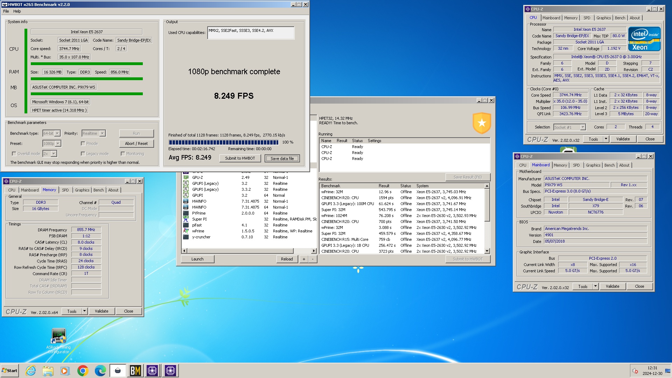Toggle the Pmode checkbox
Viewport: 672px width, 378px height.
click(x=83, y=143)
